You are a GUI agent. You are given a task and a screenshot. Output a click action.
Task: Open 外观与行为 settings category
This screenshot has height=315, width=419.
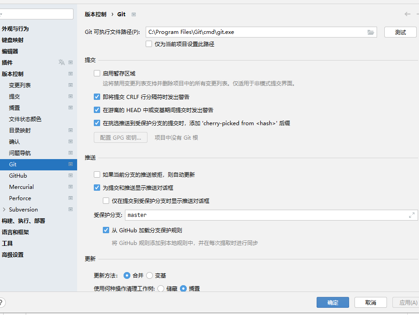pyautogui.click(x=15, y=28)
